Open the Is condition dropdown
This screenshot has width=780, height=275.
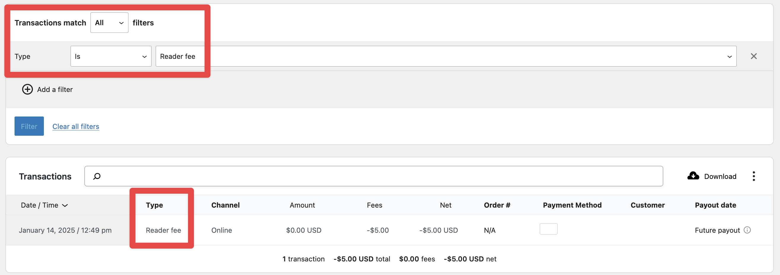point(111,56)
